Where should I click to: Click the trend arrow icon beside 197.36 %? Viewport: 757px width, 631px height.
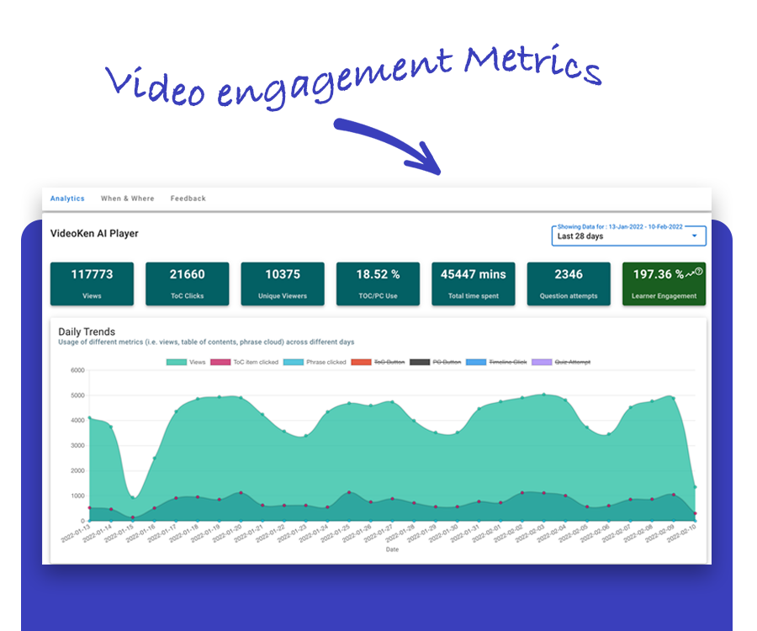pos(689,273)
